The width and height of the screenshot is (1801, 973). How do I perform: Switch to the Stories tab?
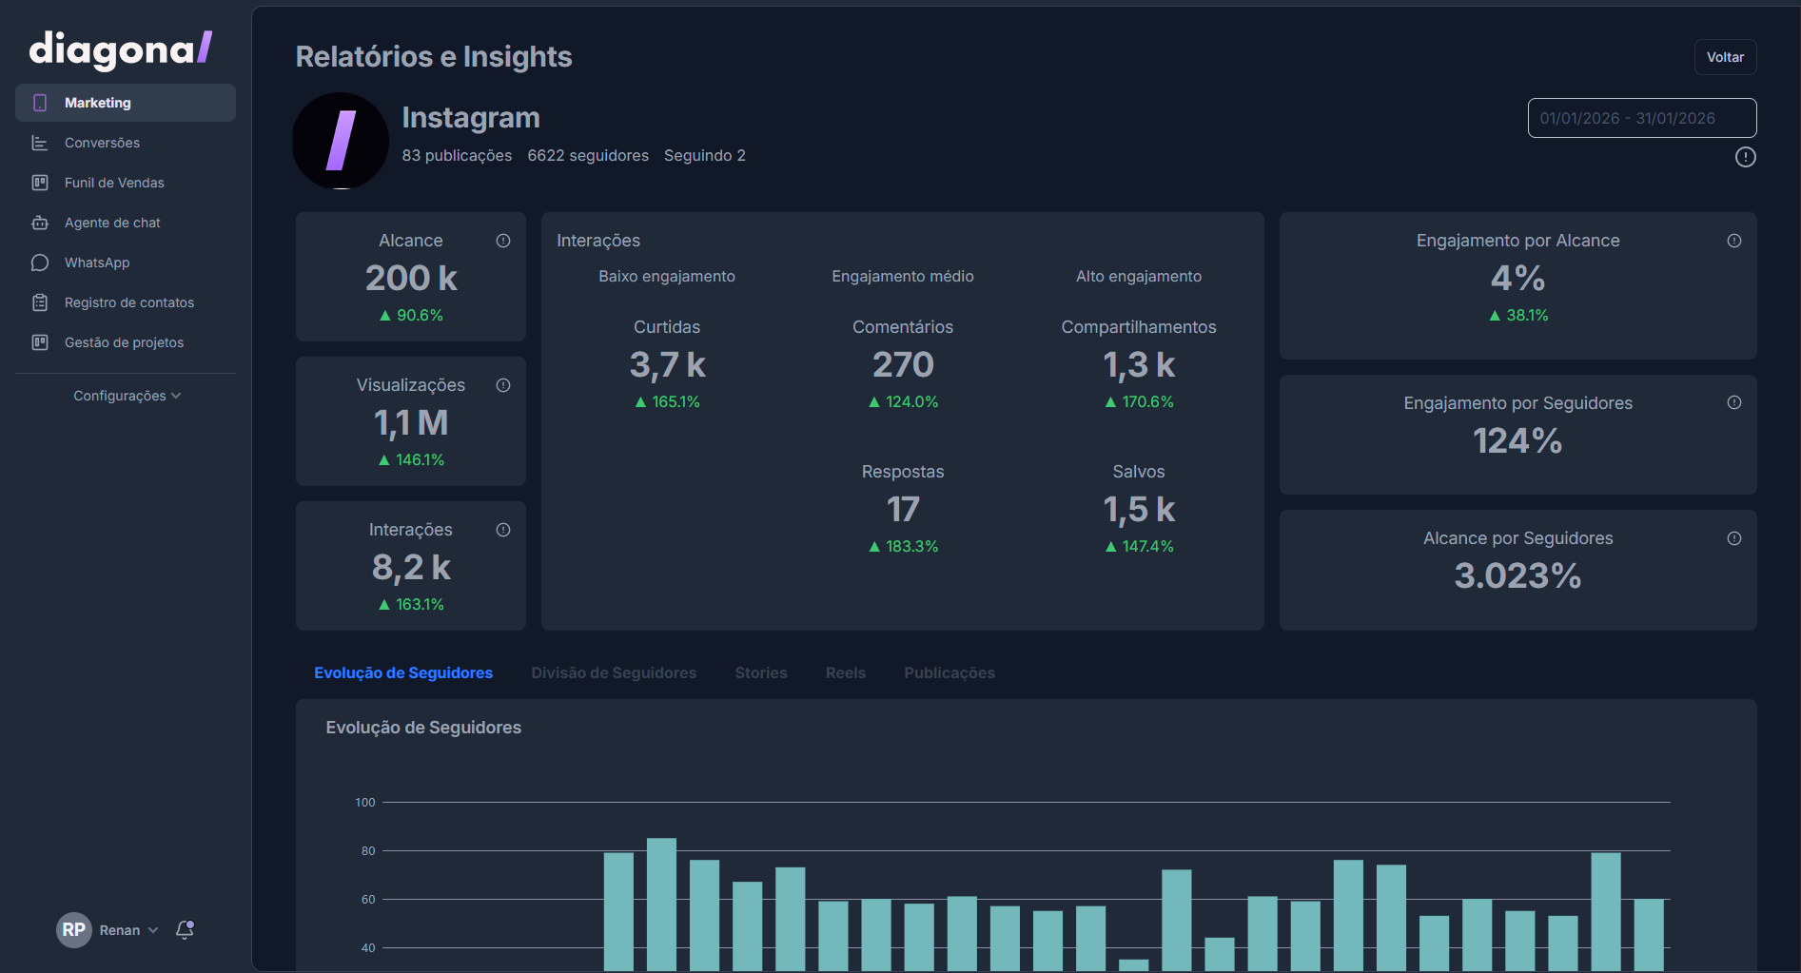761,672
